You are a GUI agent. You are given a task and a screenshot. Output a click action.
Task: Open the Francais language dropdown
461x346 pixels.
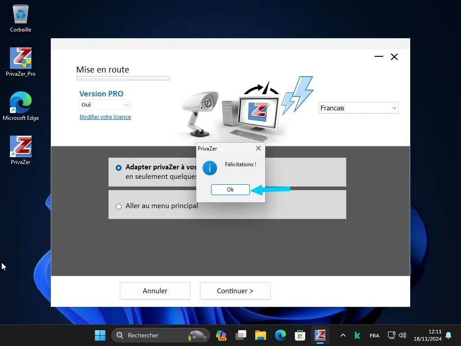(358, 108)
